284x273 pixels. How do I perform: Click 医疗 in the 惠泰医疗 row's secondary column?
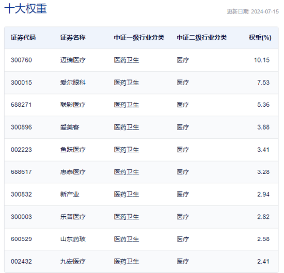pyautogui.click(x=183, y=172)
